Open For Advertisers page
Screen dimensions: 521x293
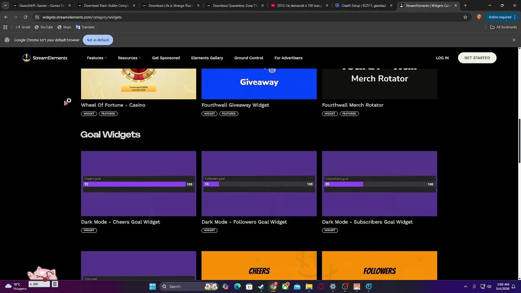point(288,58)
